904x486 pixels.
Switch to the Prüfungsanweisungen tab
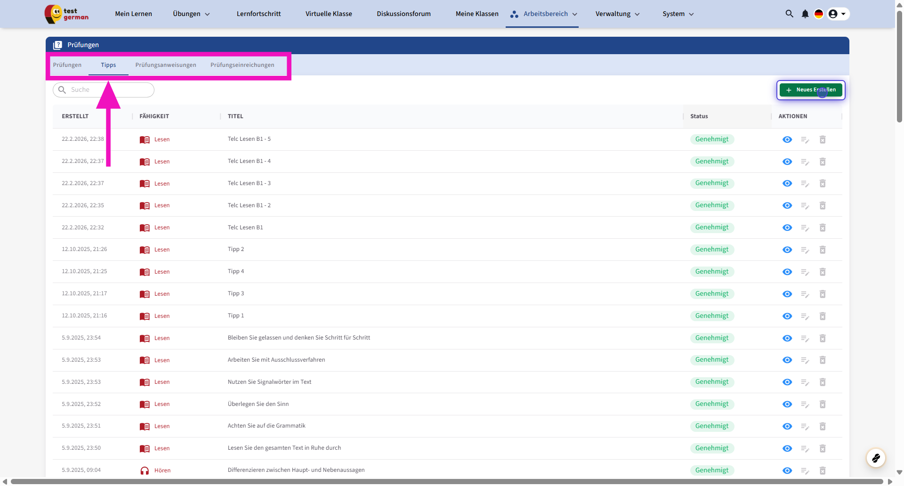coord(166,65)
